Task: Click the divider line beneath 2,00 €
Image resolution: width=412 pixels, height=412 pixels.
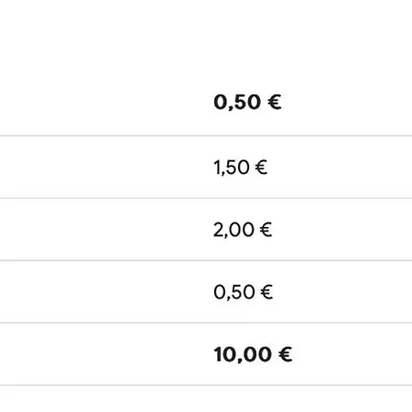Action: (206, 261)
